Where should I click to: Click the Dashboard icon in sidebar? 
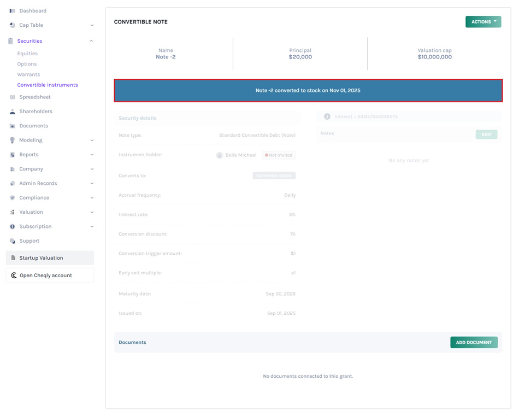pos(12,11)
